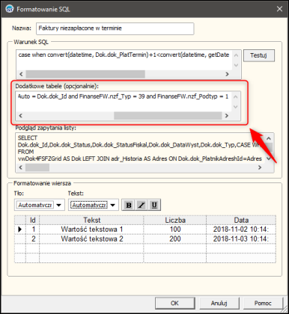The width and height of the screenshot is (289, 314).
Task: Click up arrow of Podgląd zapytania vertical scrollbar
Action: point(269,138)
